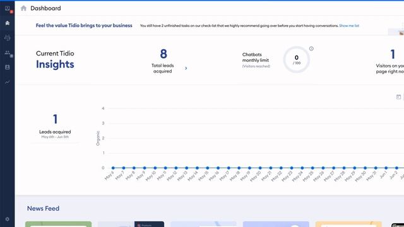404x227 pixels.
Task: Open the calendar date range icon
Action: tap(398, 96)
